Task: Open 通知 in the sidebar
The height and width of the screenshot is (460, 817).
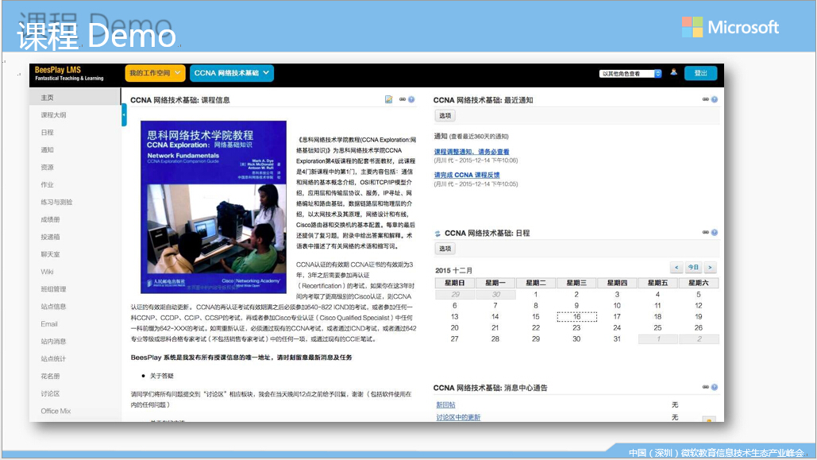Action: pos(48,149)
